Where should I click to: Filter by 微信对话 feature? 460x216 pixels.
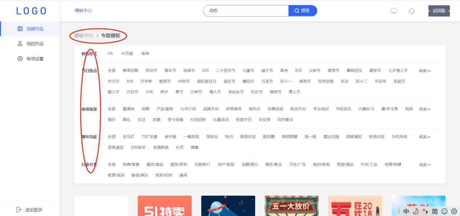[x=248, y=137]
